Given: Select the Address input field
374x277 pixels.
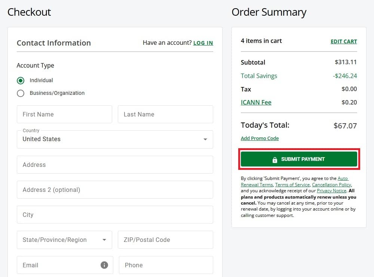Looking at the screenshot, I should pos(115,164).
